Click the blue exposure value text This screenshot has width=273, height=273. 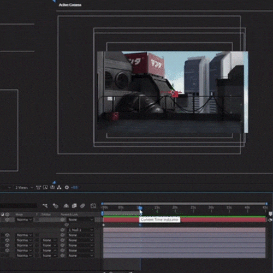tap(74, 187)
